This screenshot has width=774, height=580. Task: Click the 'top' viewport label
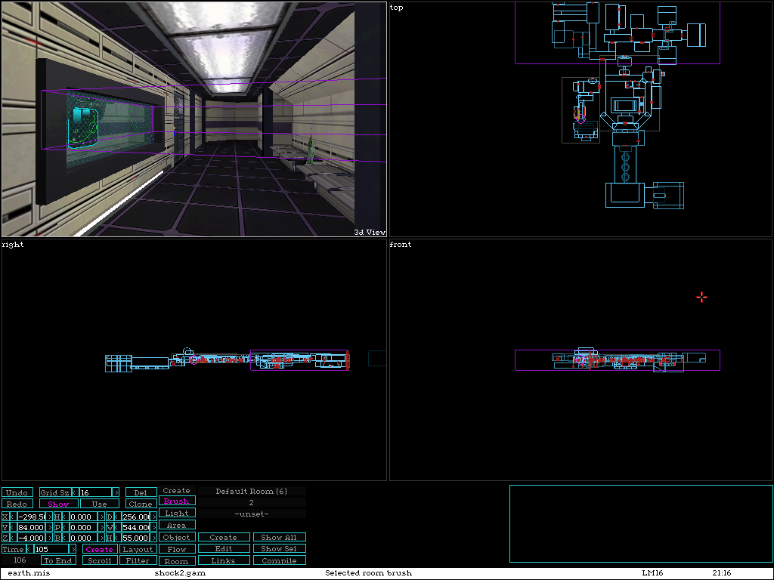(x=396, y=8)
